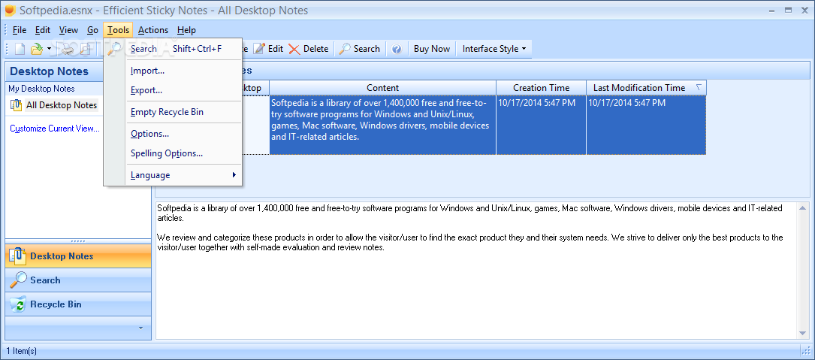Click in the preview pane paragraph 'We review and categorize'

[x=470, y=243]
